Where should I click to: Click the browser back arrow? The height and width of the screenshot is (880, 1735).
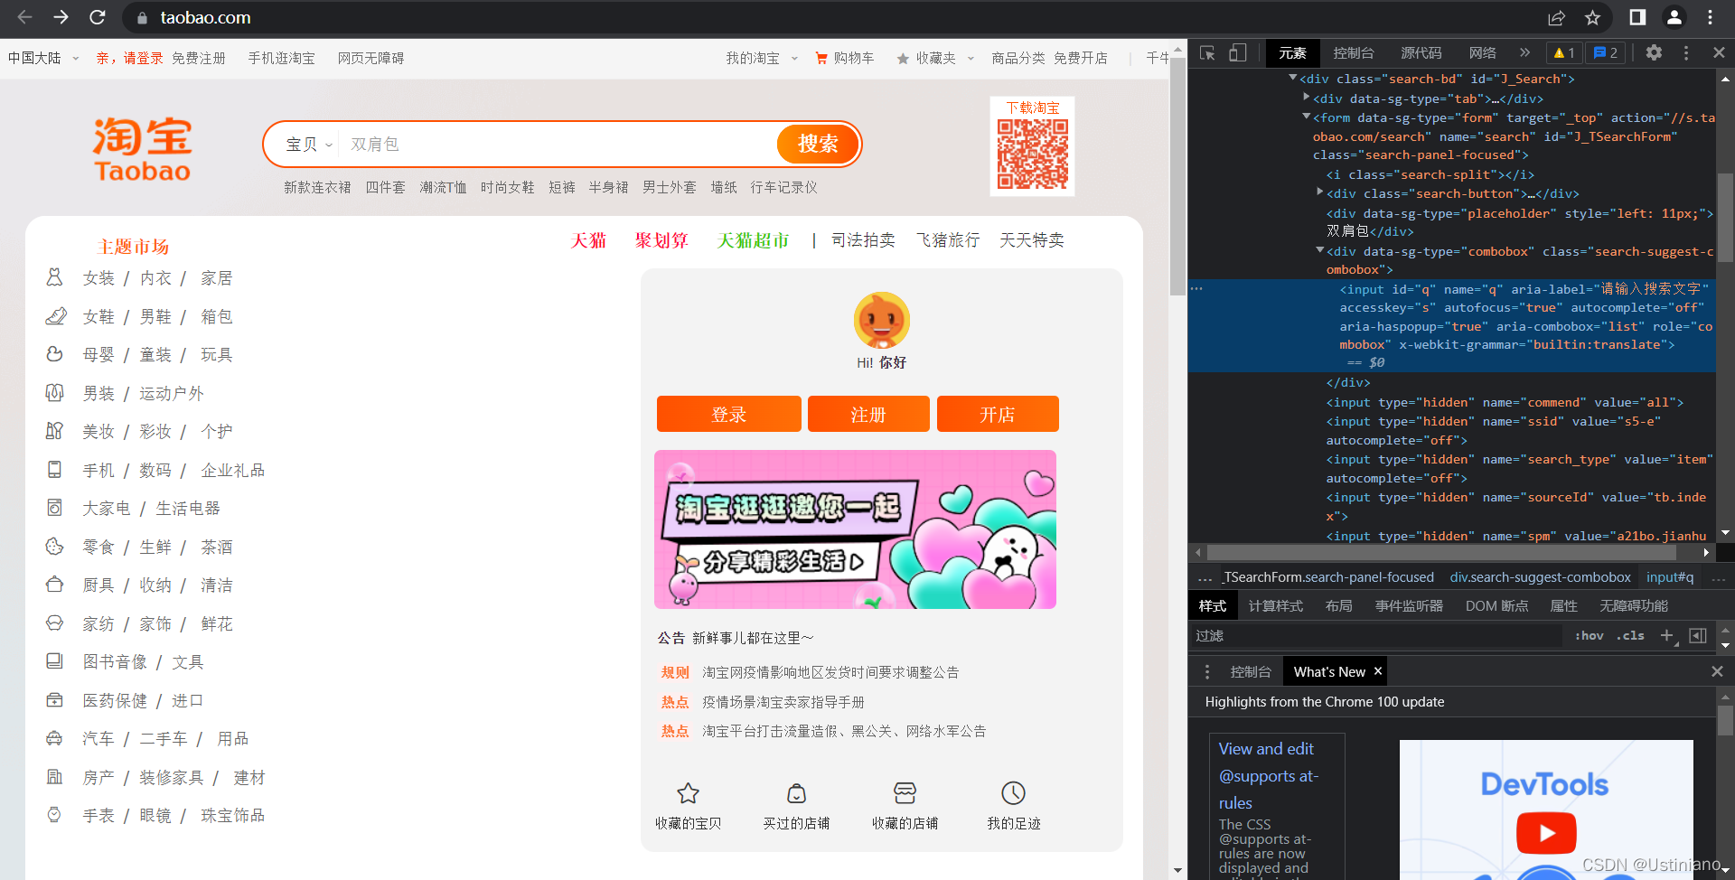coord(24,17)
